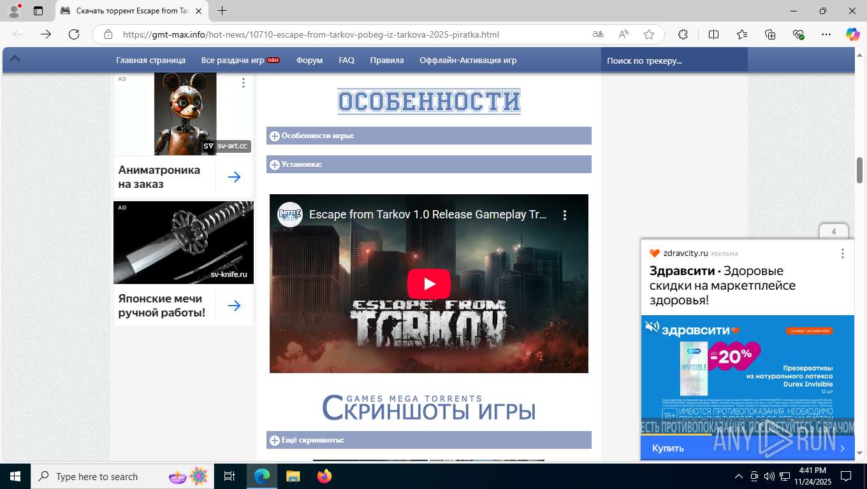Open Оффлайн-Активация игр menu item
This screenshot has height=489, width=867.
click(x=468, y=60)
